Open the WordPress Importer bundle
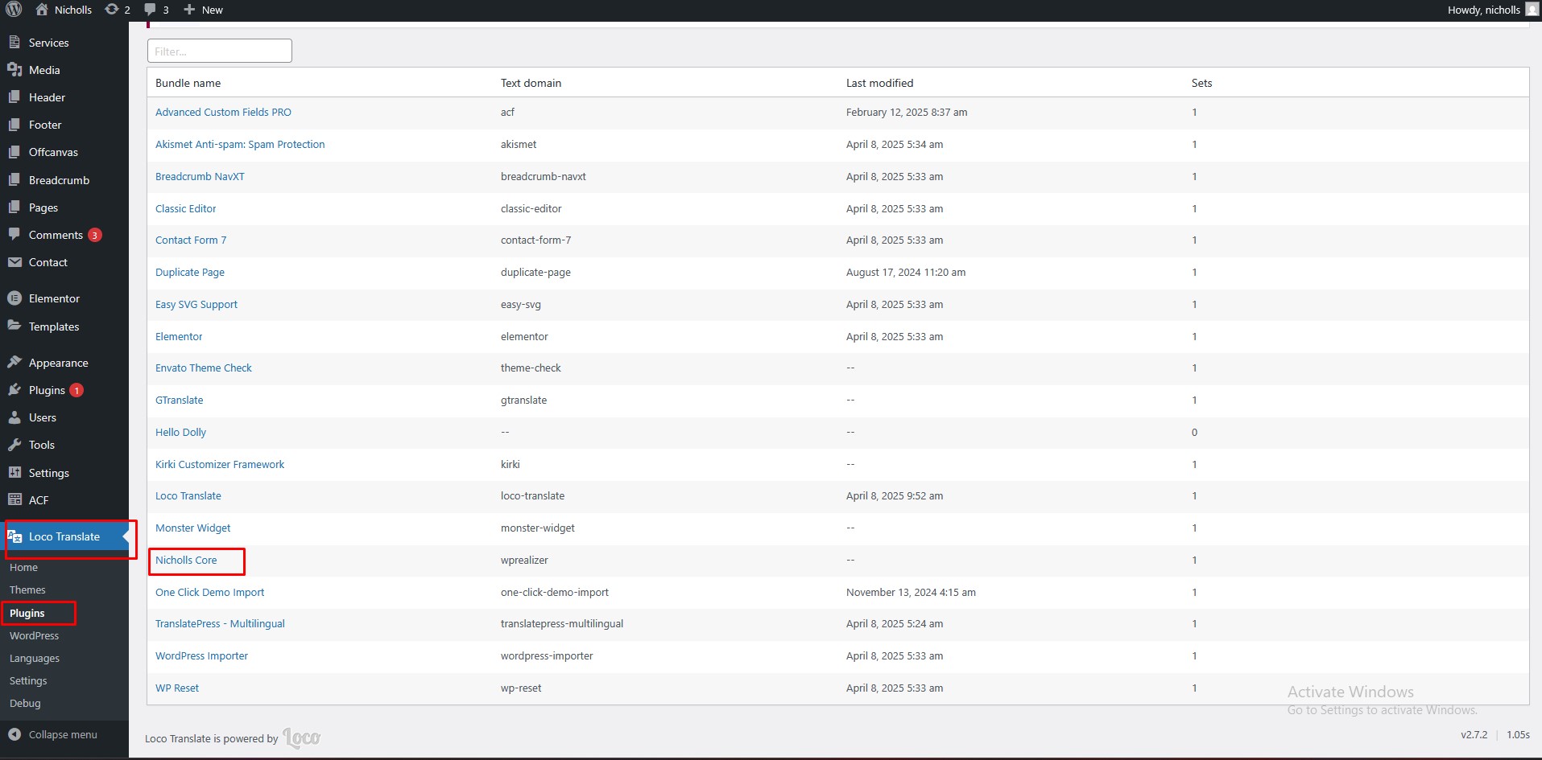1542x760 pixels. point(201,655)
